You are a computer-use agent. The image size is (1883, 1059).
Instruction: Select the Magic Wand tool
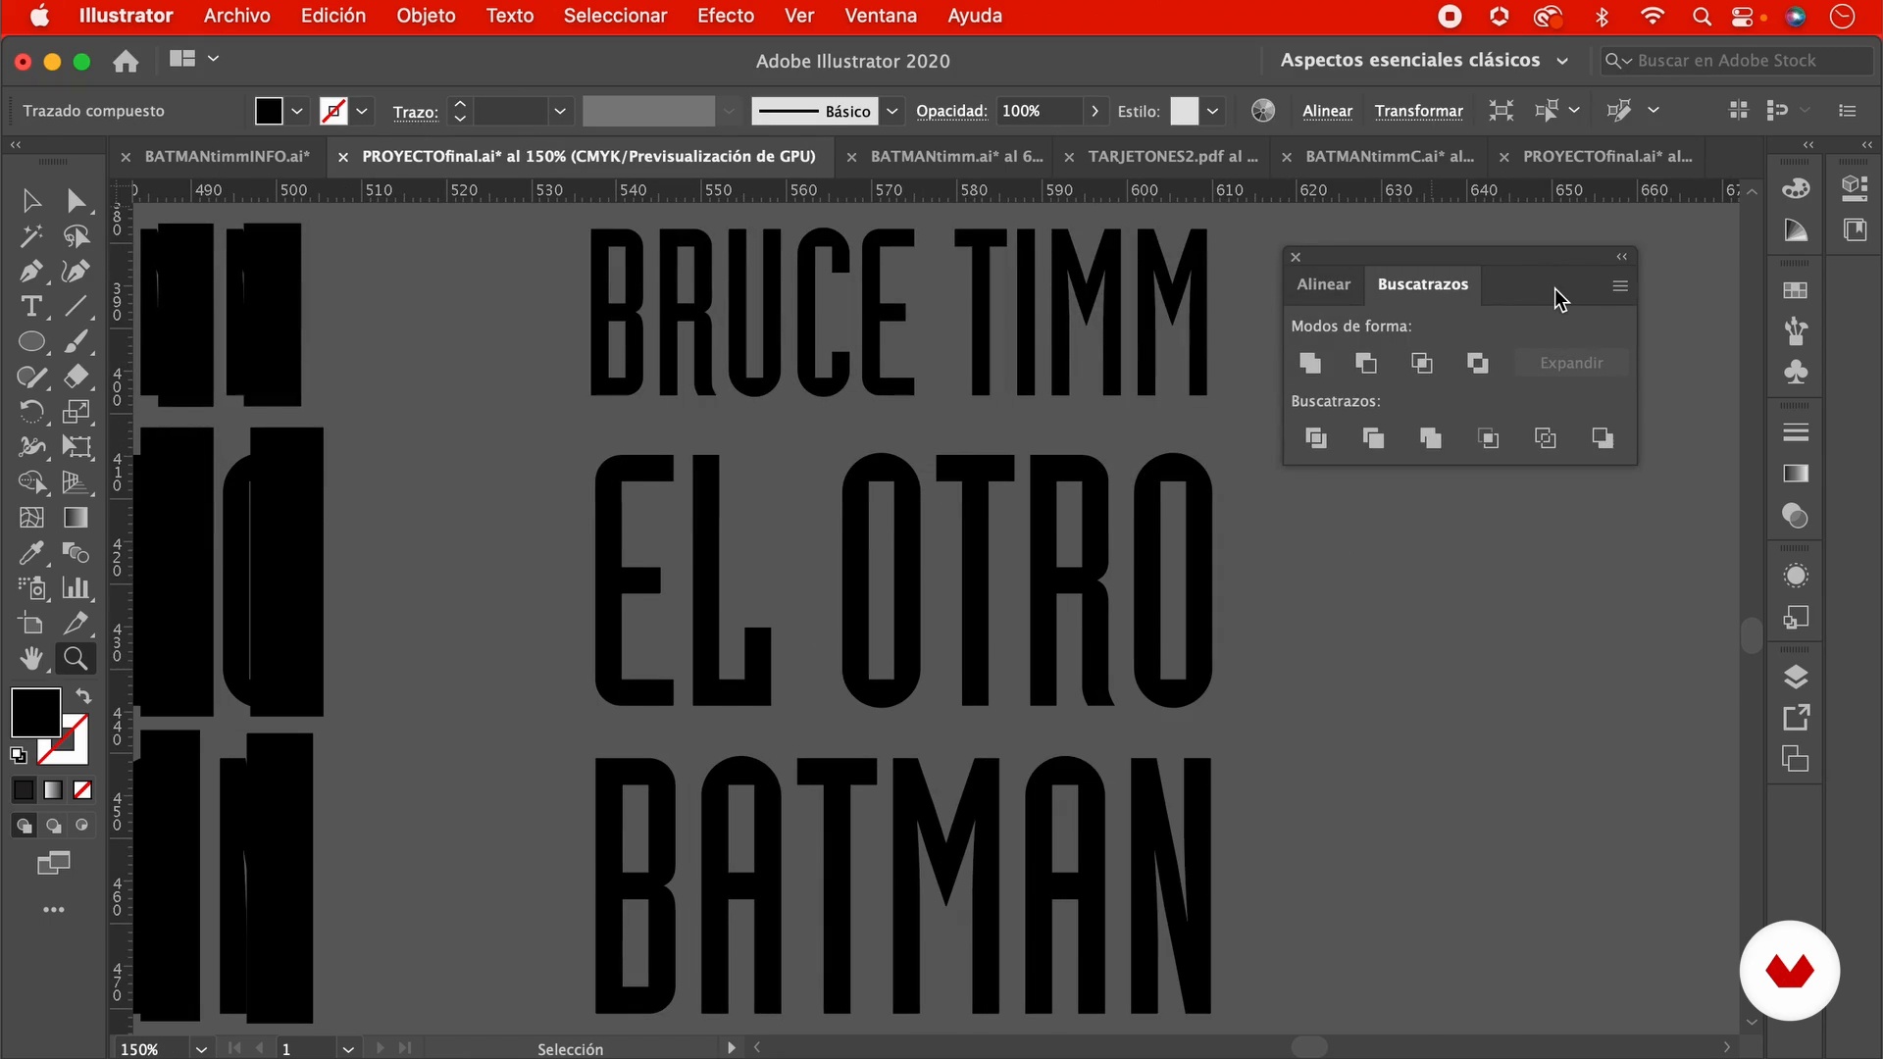pos(31,236)
